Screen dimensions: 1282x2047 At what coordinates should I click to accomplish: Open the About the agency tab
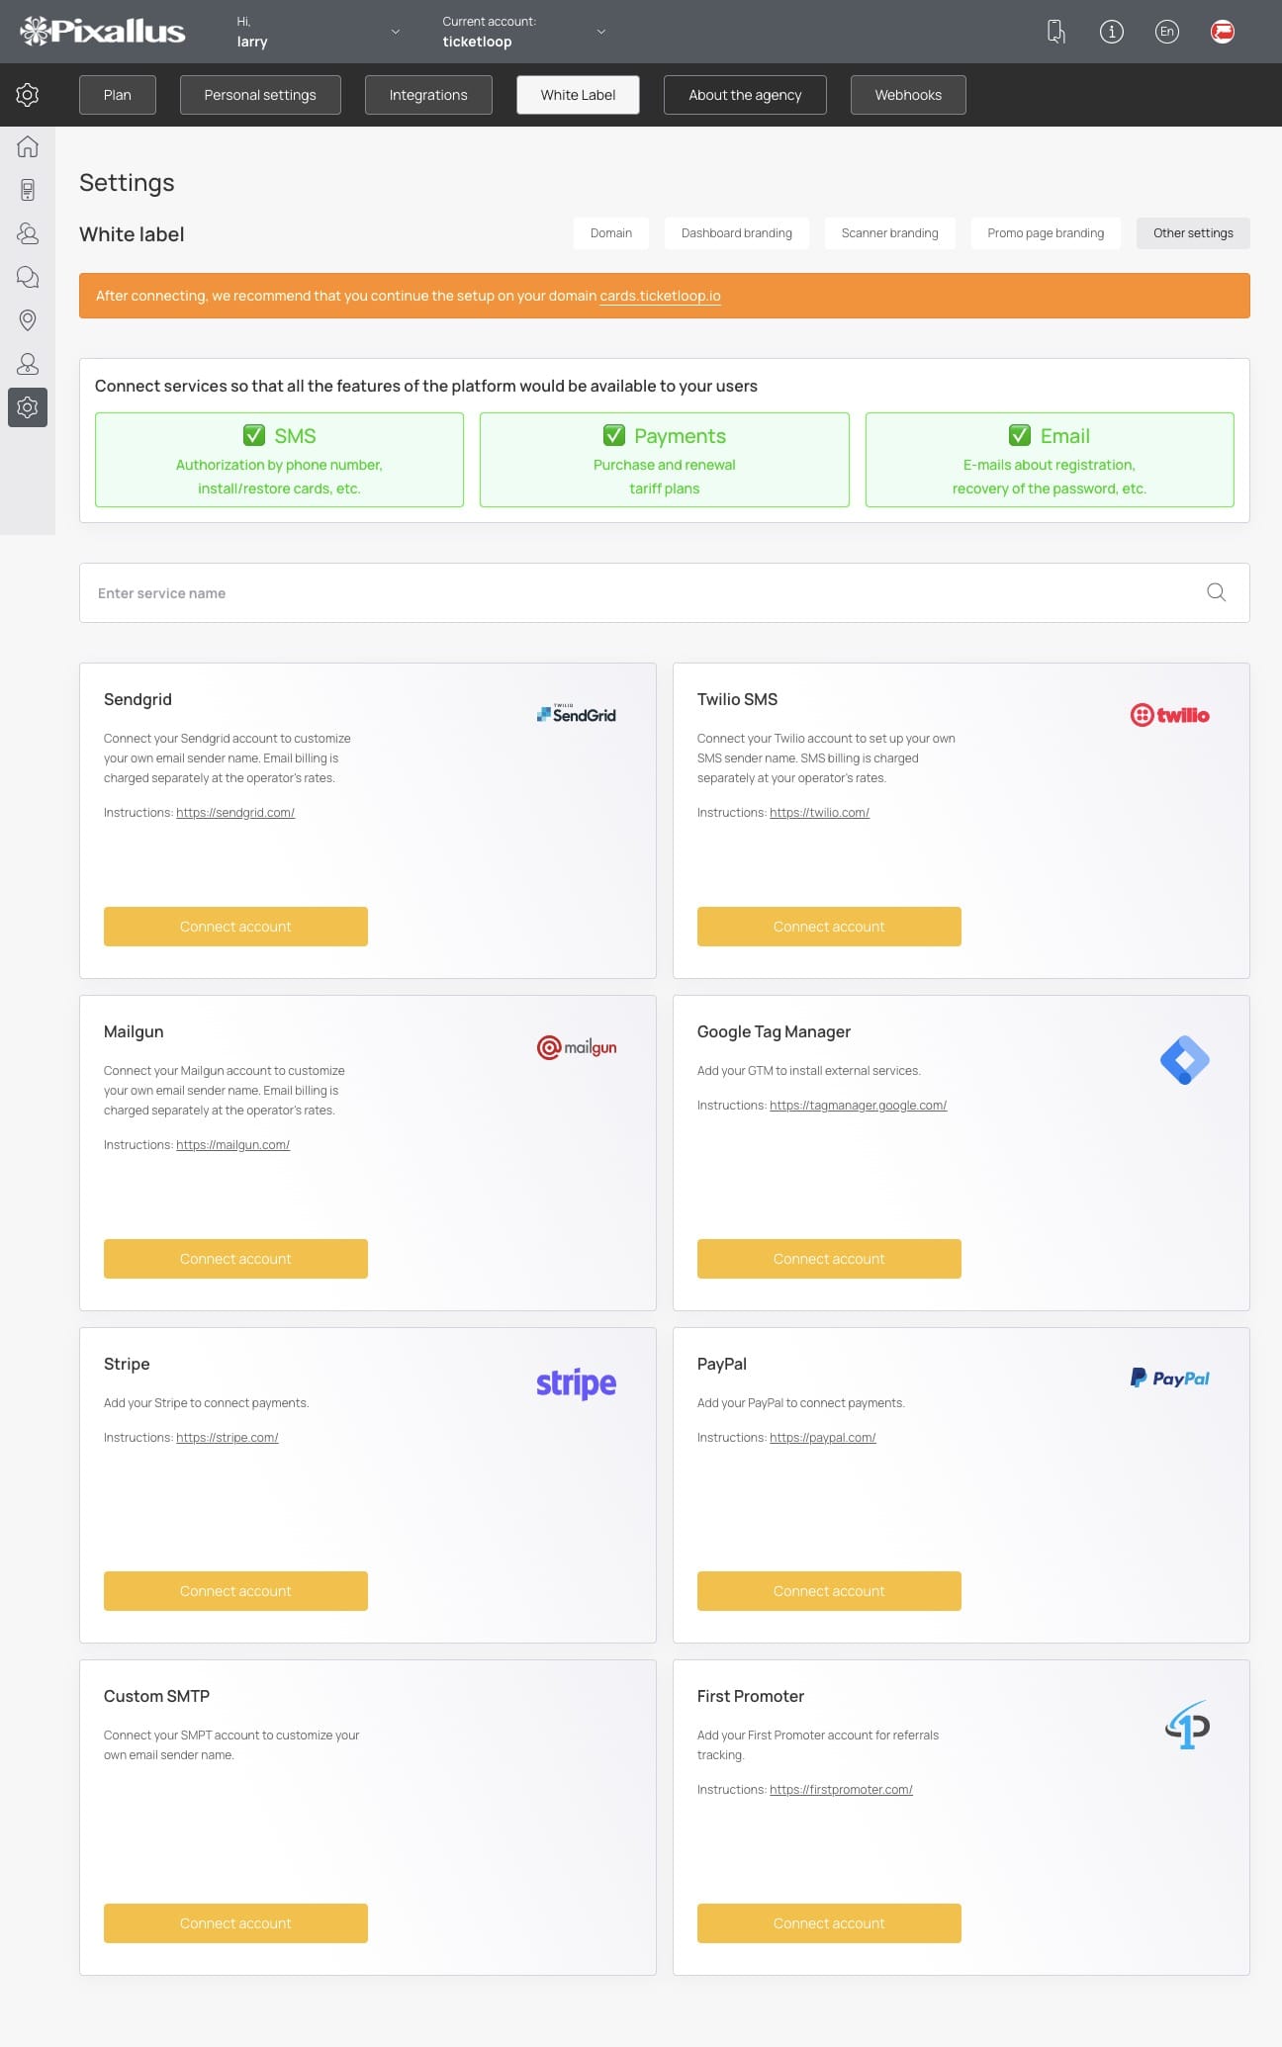click(745, 95)
